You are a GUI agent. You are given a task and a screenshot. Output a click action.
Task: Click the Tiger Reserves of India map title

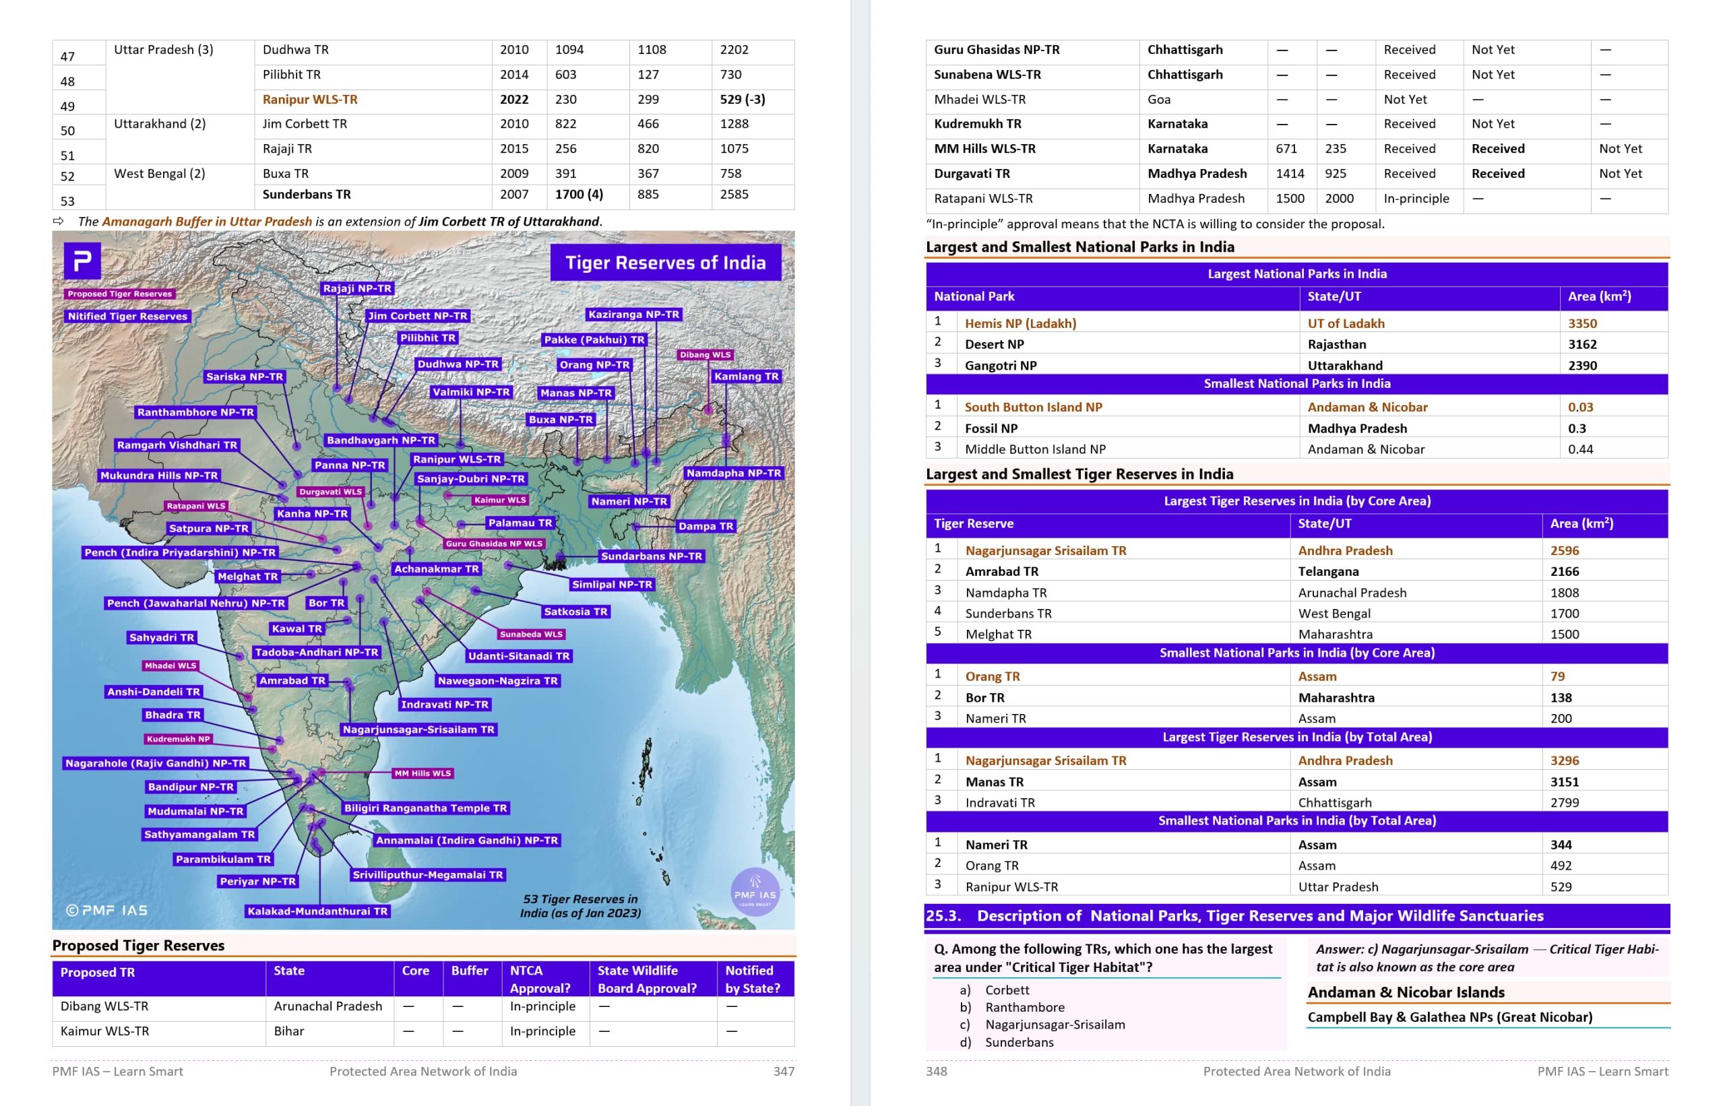pyautogui.click(x=664, y=263)
